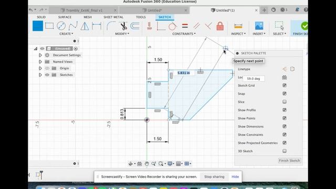Click the Orbit navigation tool
This screenshot has height=189, width=336.
point(131,164)
